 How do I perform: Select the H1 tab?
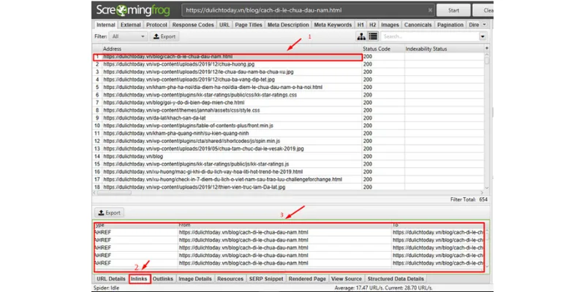click(x=361, y=25)
